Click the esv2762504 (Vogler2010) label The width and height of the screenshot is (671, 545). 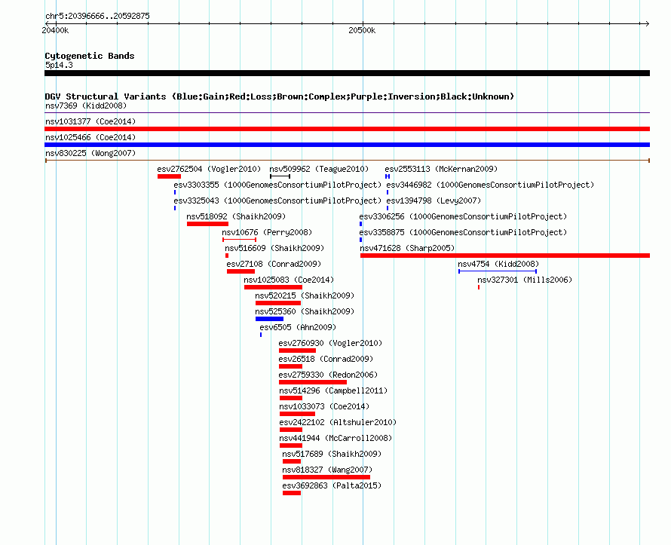(209, 169)
